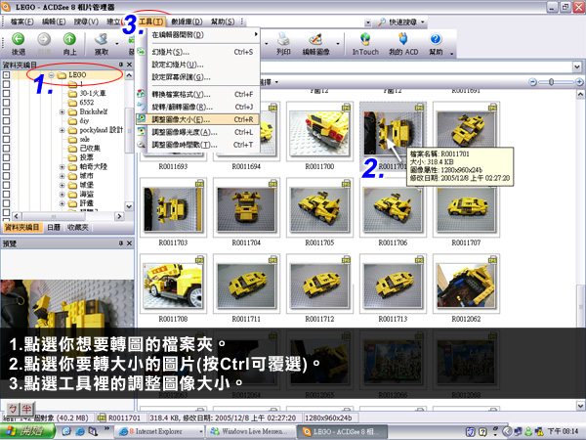Switch to Internet Explorer taskbar button
This screenshot has height=440, width=586.
[x=159, y=431]
